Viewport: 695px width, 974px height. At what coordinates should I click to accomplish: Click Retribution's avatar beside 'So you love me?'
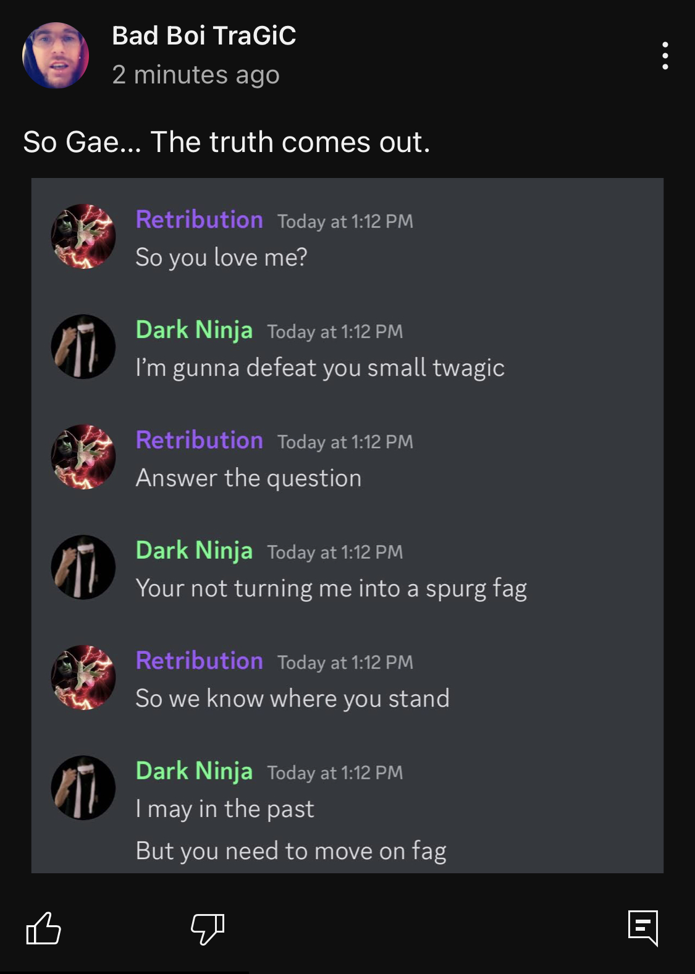[x=83, y=236]
